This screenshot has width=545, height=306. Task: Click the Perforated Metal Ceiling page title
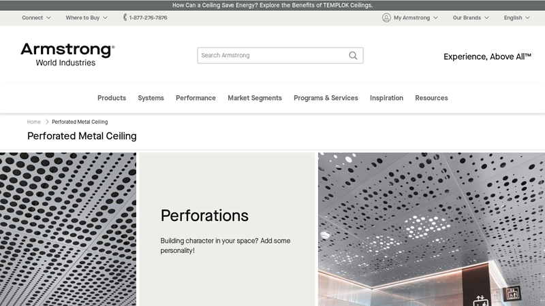point(82,136)
